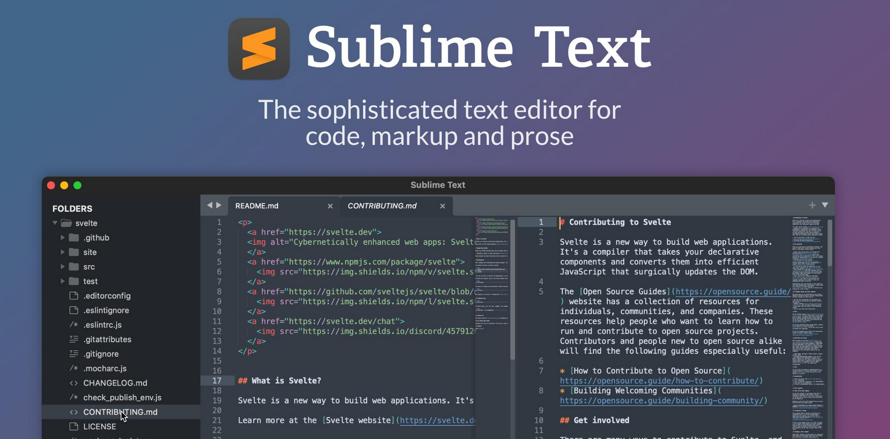Expand the site folder arrow

pos(63,252)
